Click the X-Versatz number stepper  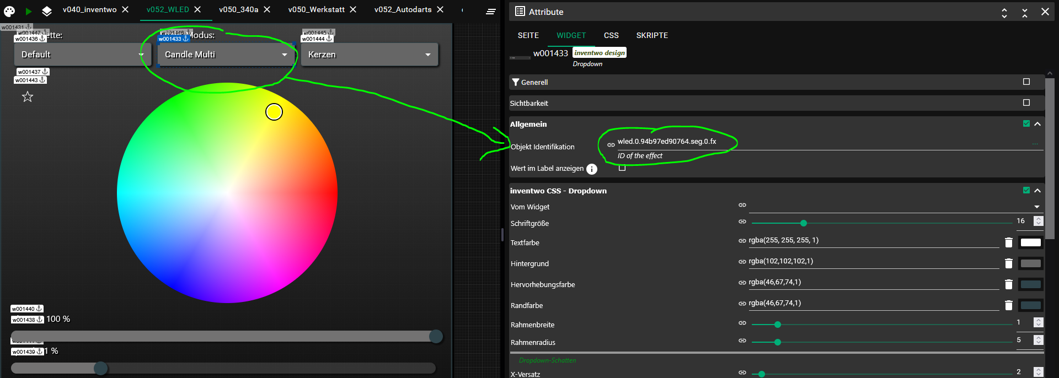(1039, 372)
